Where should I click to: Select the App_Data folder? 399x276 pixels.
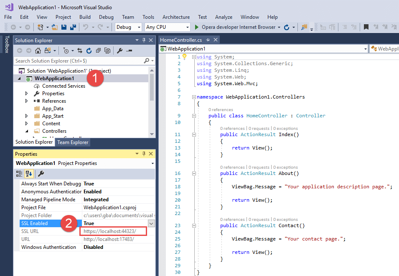pyautogui.click(x=53, y=109)
